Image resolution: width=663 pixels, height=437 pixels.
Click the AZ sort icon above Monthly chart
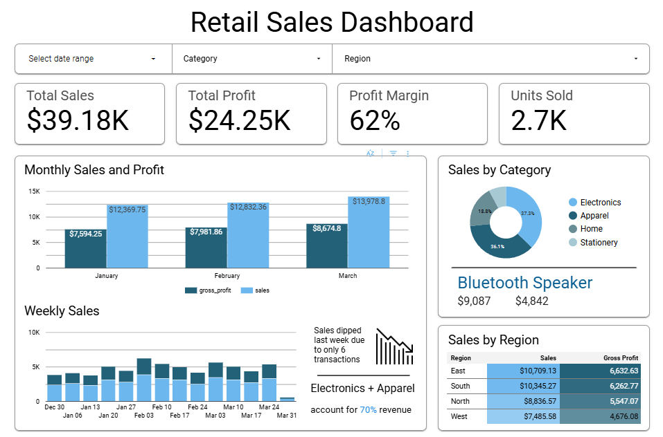[x=370, y=154]
